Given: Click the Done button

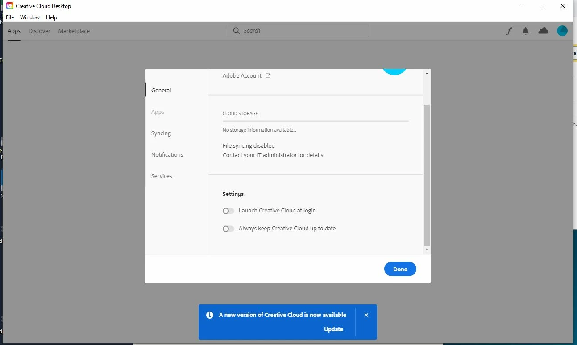Looking at the screenshot, I should pyautogui.click(x=400, y=269).
